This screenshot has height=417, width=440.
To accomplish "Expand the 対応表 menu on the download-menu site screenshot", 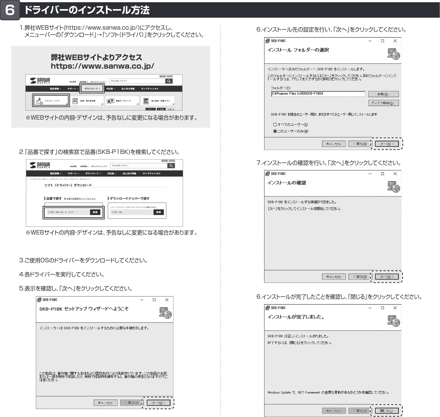I will (111, 89).
